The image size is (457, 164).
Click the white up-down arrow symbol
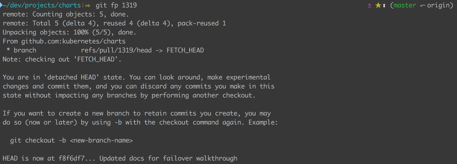coord(384,6)
